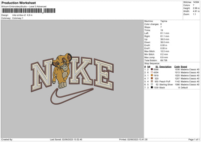Click the 'Description' column header
This screenshot has height=142, width=201.
pyautogui.click(x=165, y=67)
